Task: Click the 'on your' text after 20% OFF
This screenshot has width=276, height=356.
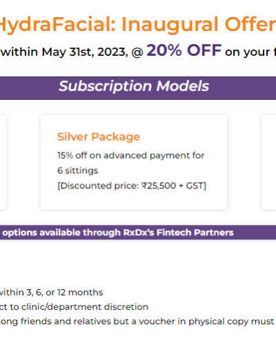Action: click(248, 52)
